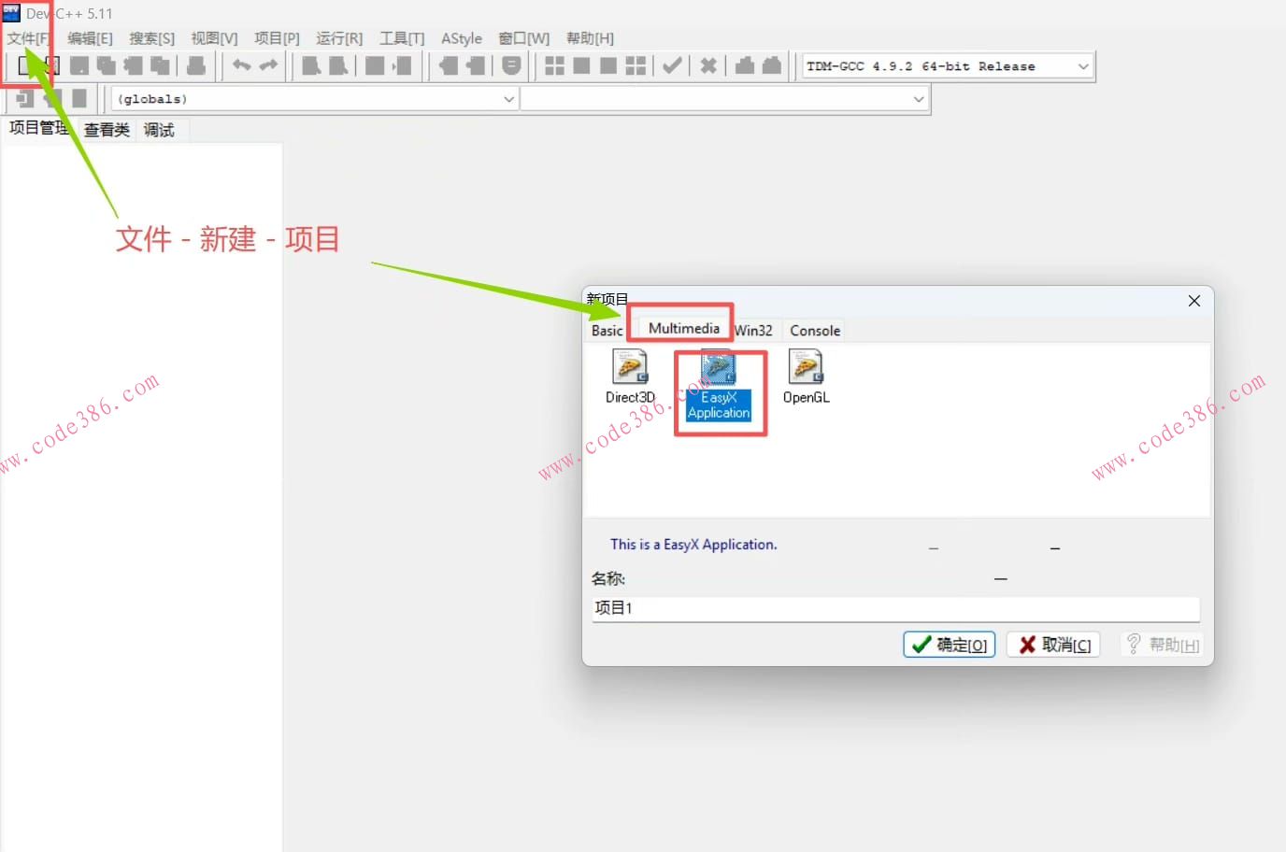
Task: Switch to the Console tab in the dialog
Action: click(814, 331)
